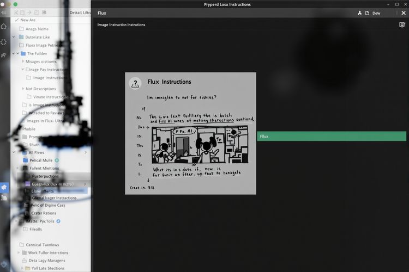This screenshot has width=409, height=272.
Task: Click the green Fllux bar
Action: (x=332, y=136)
